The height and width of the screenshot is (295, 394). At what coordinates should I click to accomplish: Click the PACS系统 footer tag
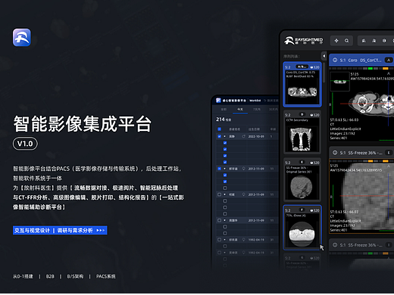pos(106,277)
